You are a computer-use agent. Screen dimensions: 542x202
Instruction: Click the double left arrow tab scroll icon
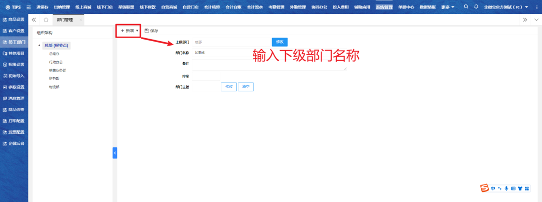point(34,20)
